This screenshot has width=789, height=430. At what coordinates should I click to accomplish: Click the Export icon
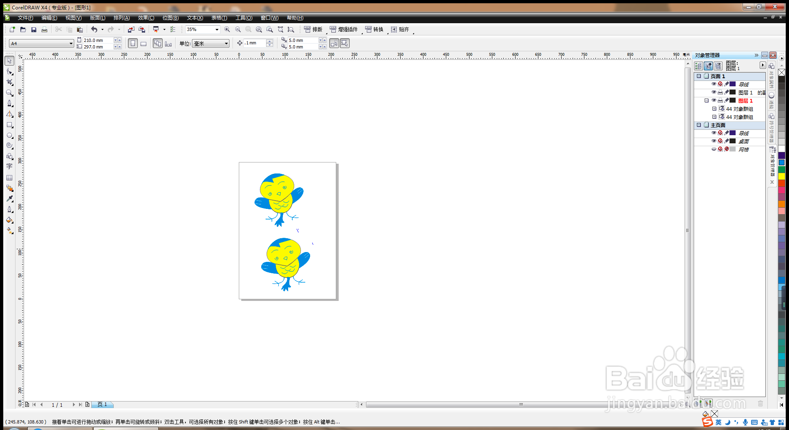(x=142, y=29)
